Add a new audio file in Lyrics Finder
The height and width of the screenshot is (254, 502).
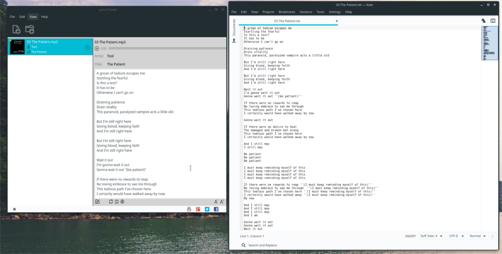[15, 29]
